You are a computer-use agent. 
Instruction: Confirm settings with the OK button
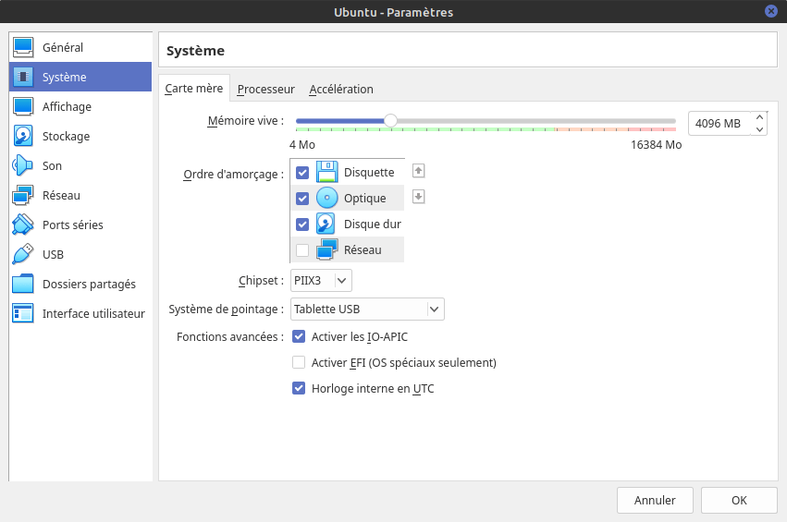click(739, 501)
